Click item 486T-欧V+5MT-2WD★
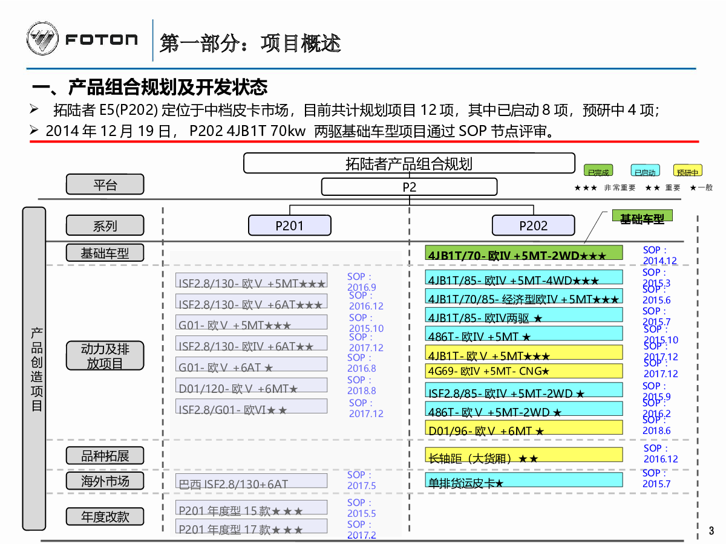Image resolution: width=726 pixels, height=544 pixels. [x=525, y=409]
